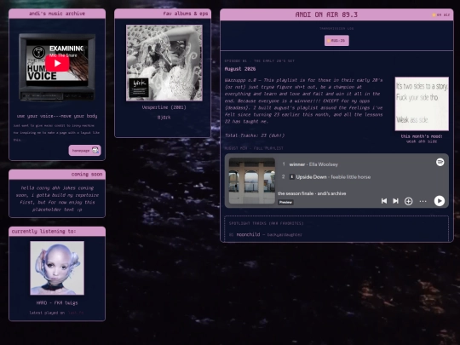Click the coming soon panel header
Screen dimensions: 460x345
coord(57,175)
